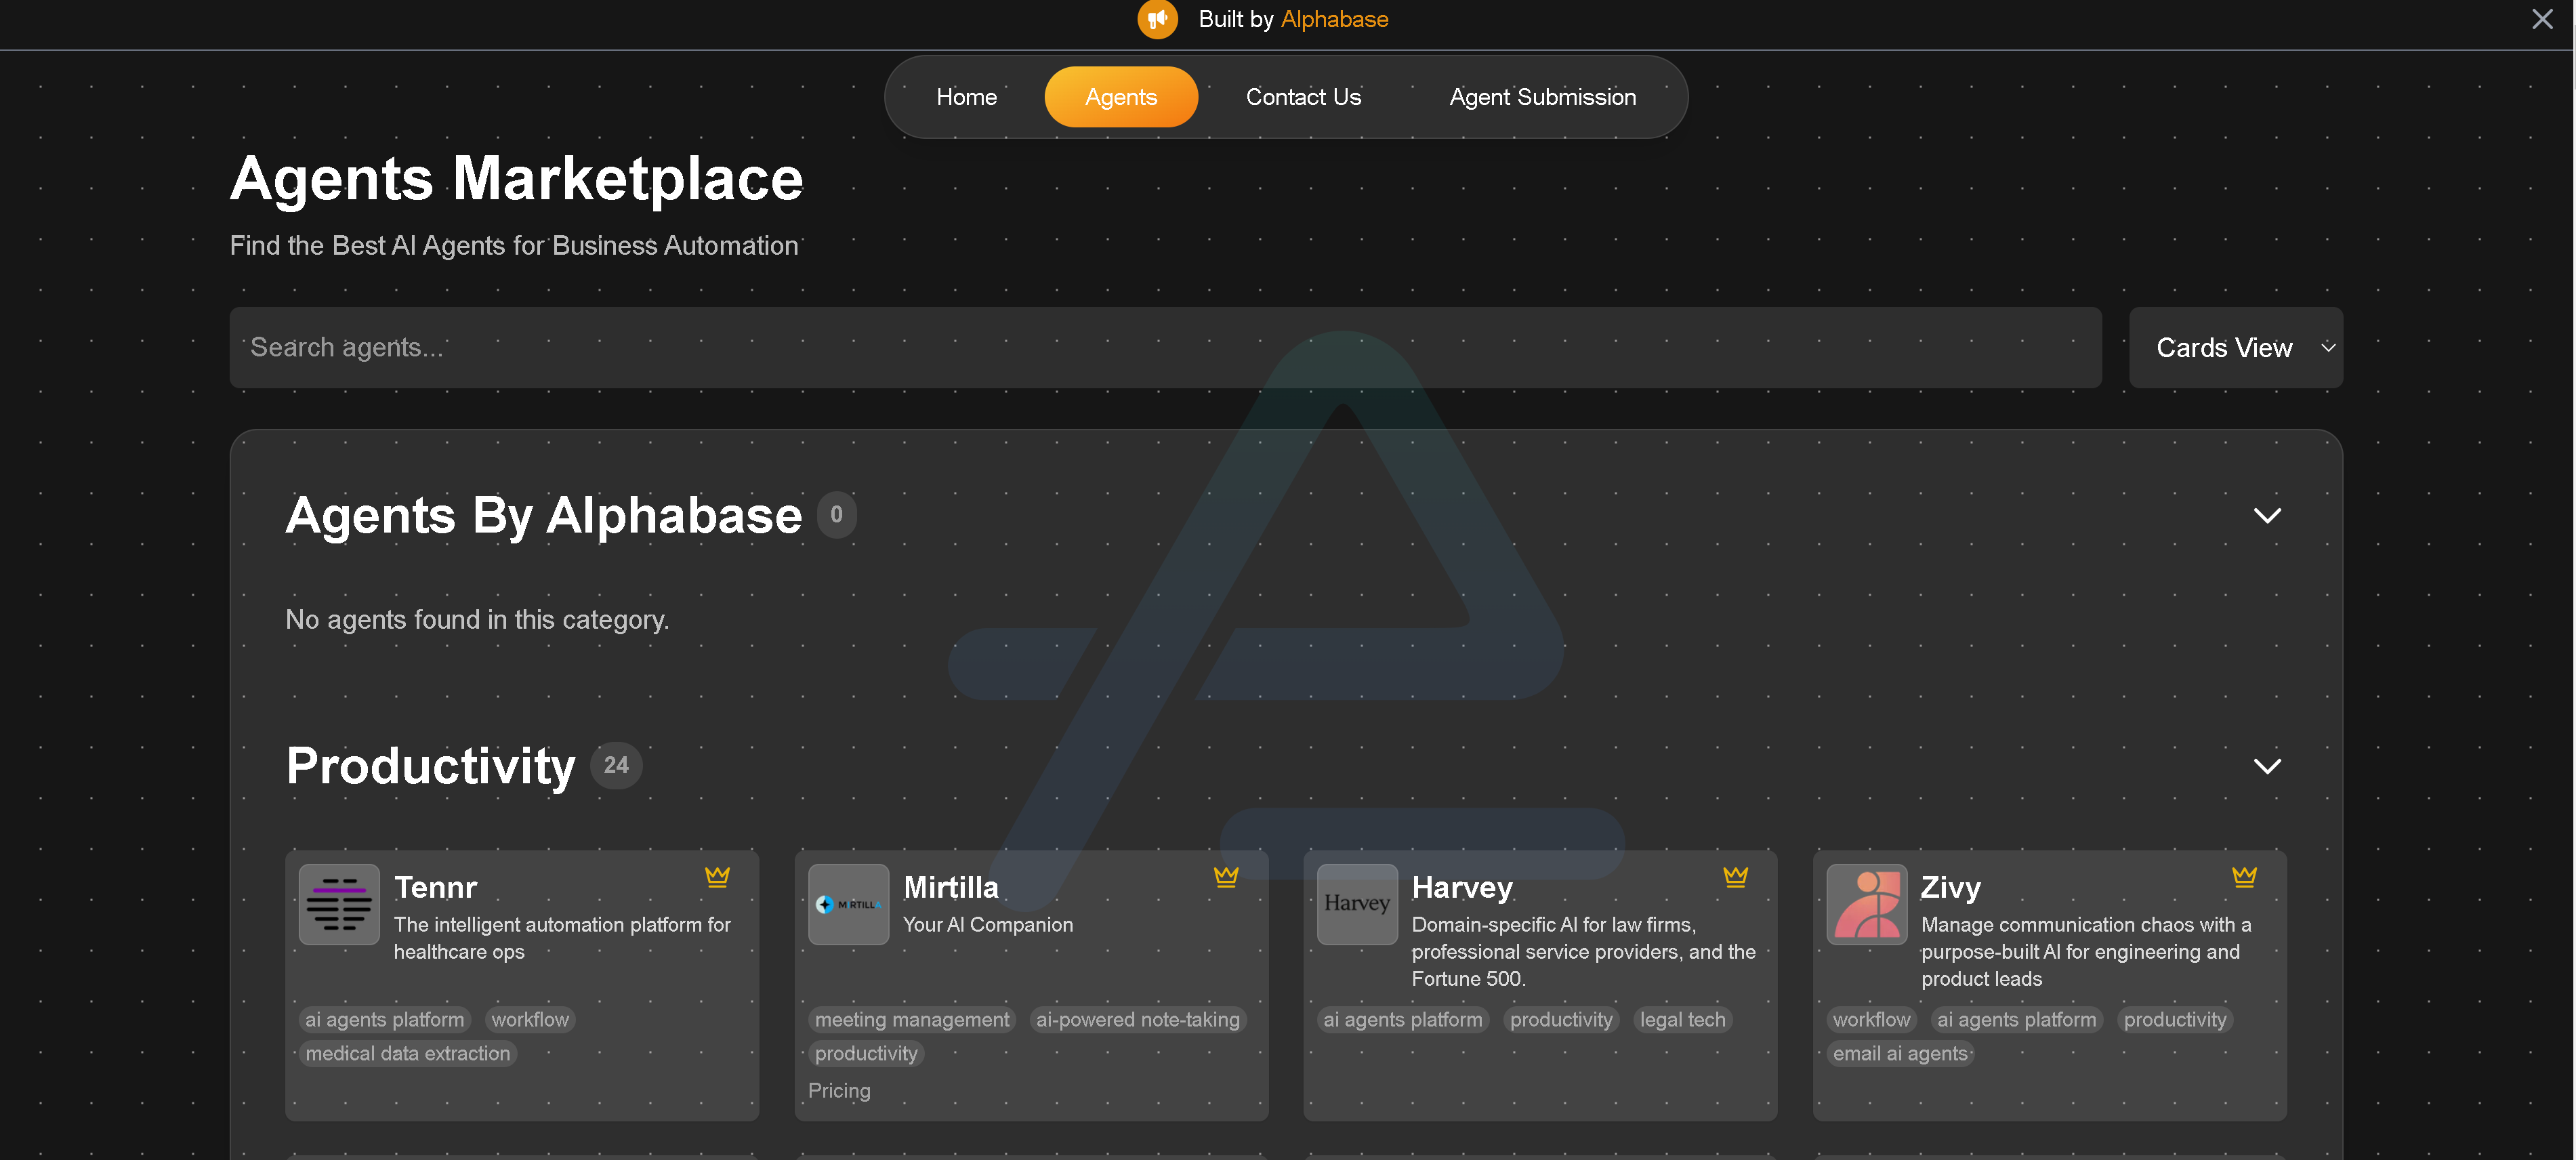Click the Pricing link on Mirtilla card
2576x1160 pixels.
tap(839, 1091)
